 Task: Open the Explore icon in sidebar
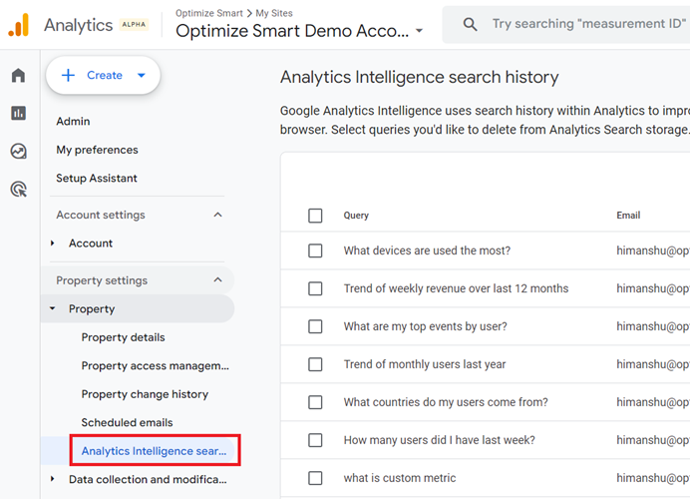tap(19, 151)
